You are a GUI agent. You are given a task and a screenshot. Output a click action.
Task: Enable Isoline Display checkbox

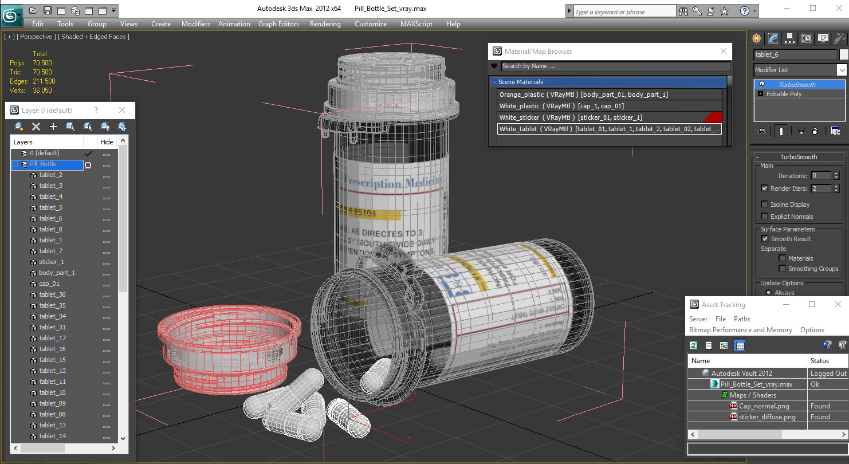pyautogui.click(x=764, y=204)
